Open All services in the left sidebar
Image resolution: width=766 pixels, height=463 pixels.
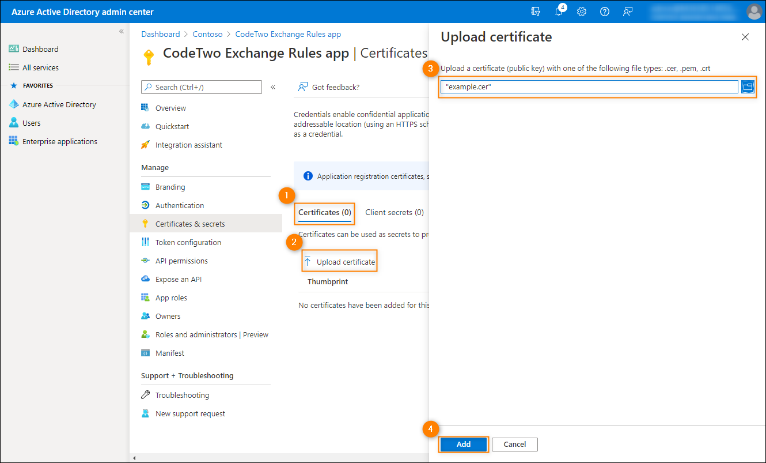(40, 67)
